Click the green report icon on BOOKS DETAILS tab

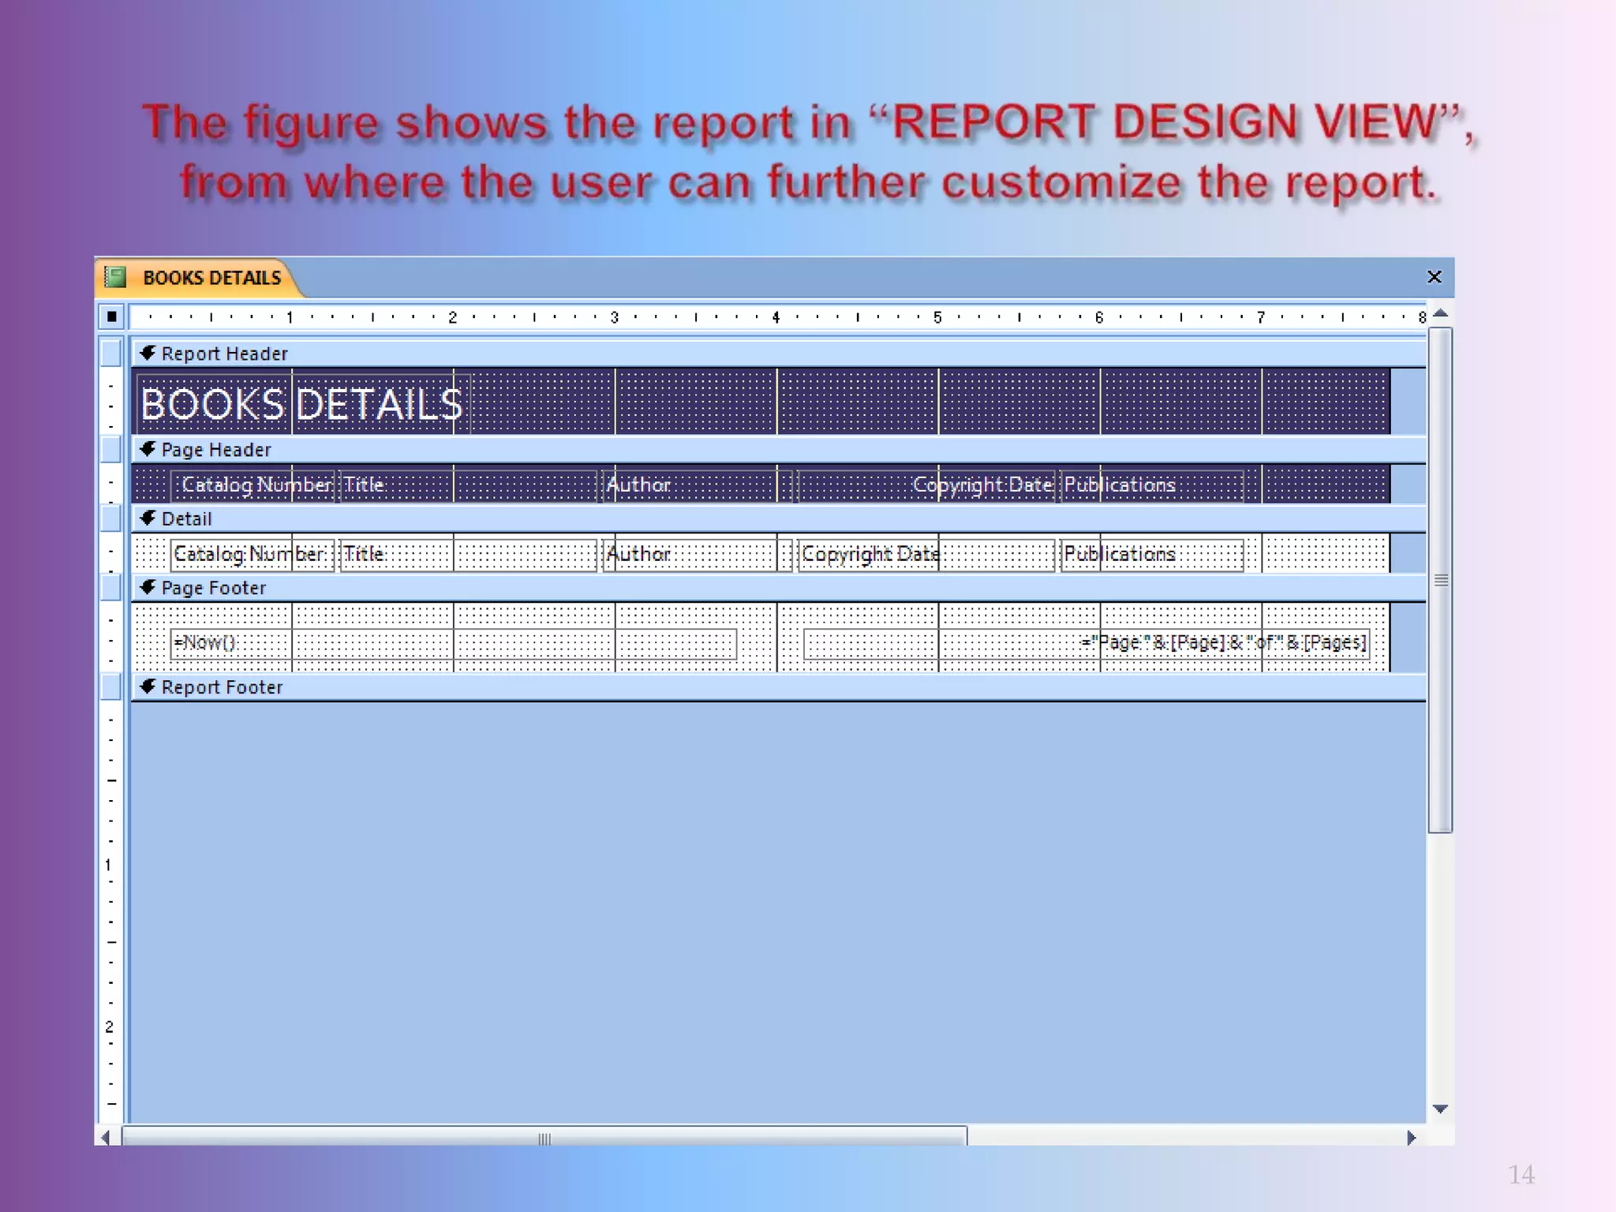pos(116,277)
